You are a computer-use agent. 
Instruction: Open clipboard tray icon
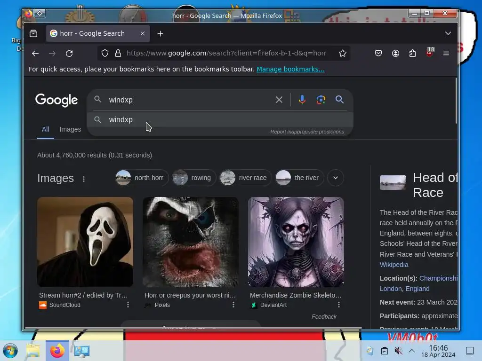(384, 351)
